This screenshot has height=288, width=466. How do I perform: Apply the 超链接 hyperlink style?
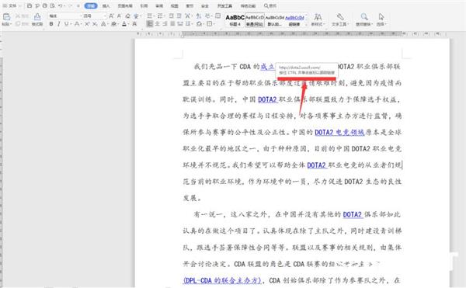(x=294, y=20)
